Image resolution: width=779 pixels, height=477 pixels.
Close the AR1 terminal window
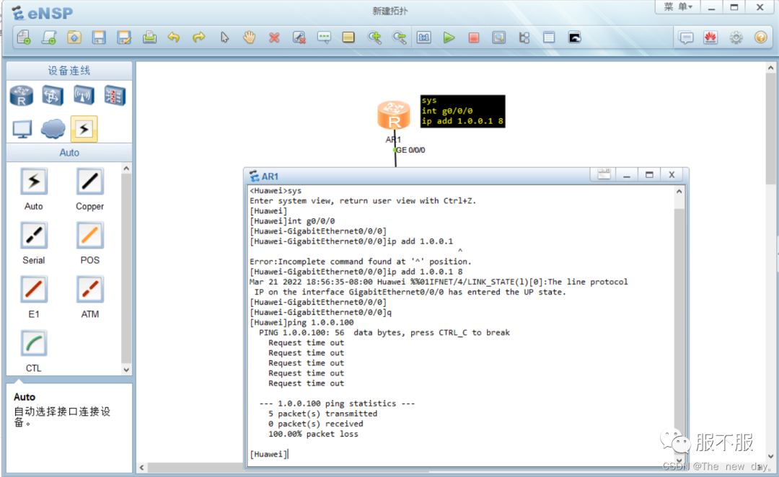click(x=672, y=174)
